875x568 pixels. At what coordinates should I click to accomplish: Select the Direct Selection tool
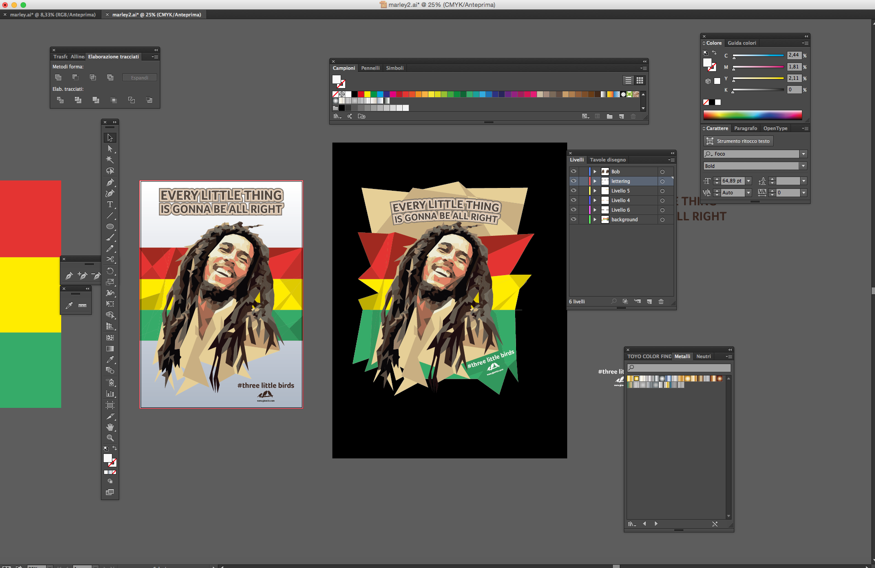tap(110, 149)
